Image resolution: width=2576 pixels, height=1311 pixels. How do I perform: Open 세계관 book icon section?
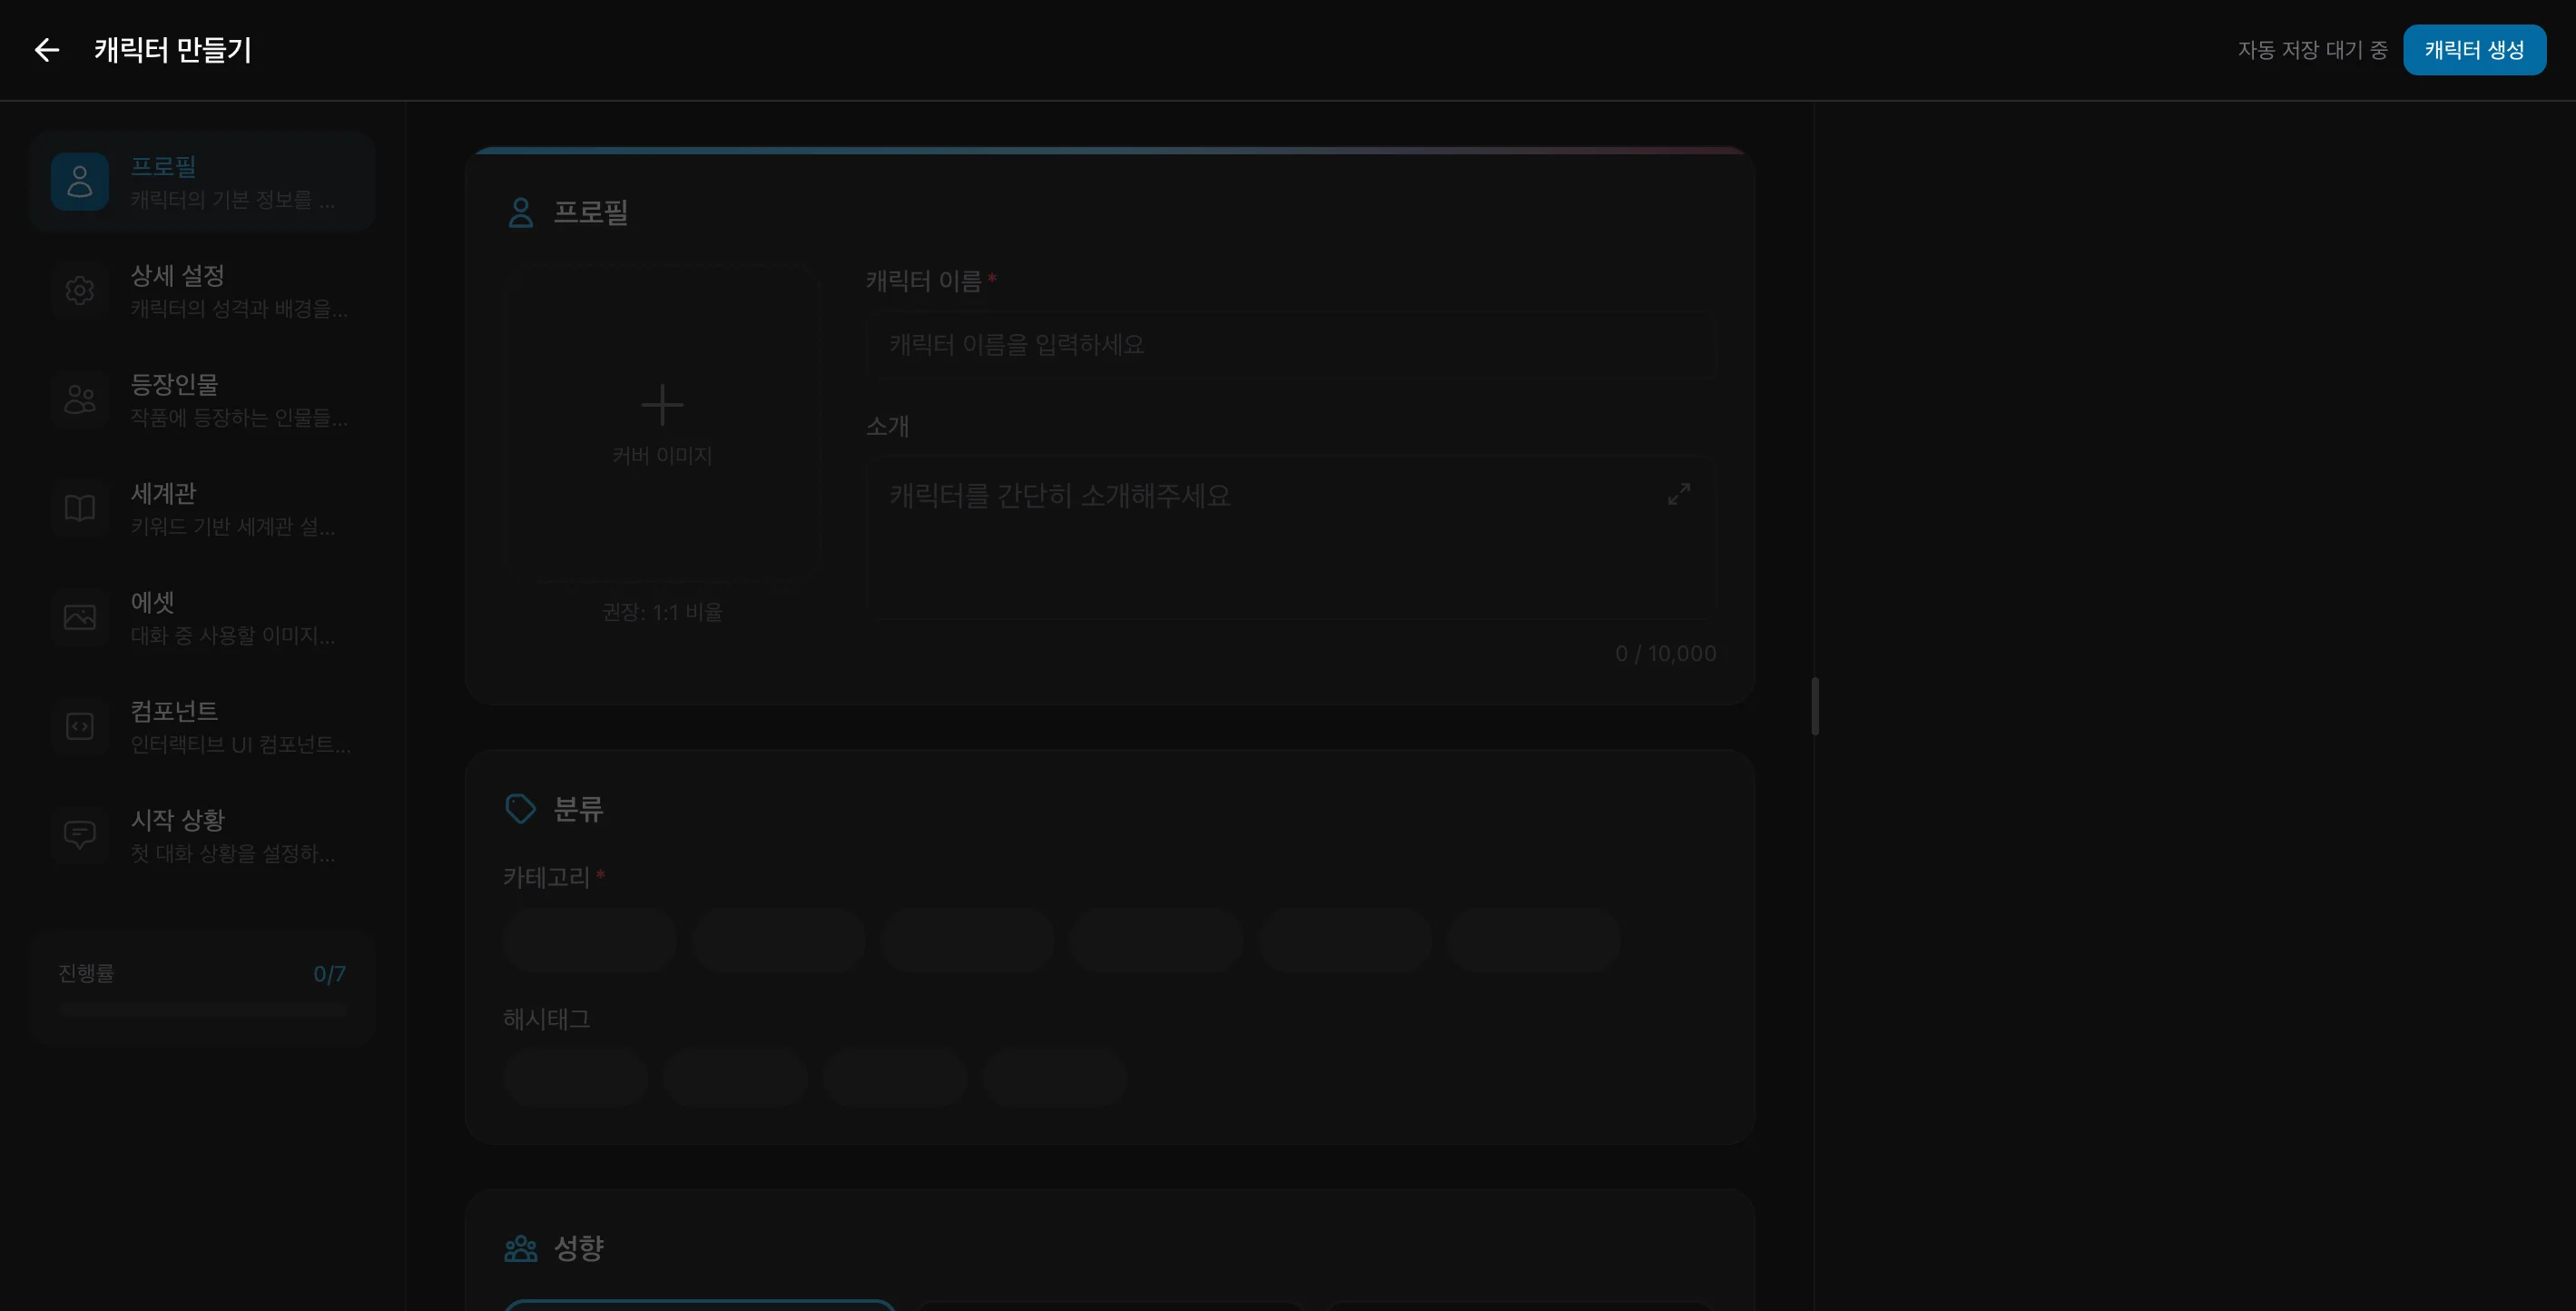[x=80, y=508]
